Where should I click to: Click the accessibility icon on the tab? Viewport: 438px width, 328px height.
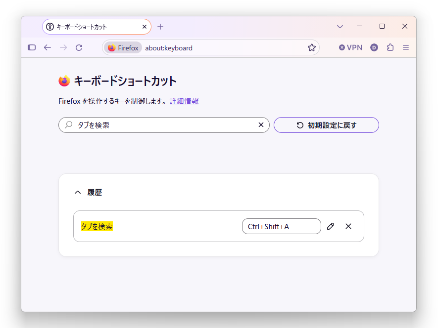point(50,27)
